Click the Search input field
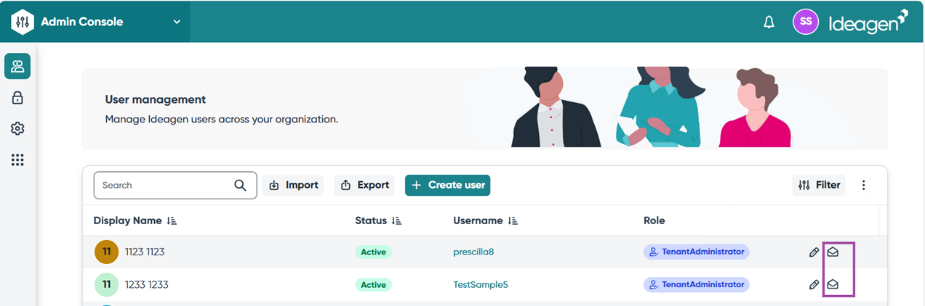The height and width of the screenshot is (306, 925). (x=164, y=186)
